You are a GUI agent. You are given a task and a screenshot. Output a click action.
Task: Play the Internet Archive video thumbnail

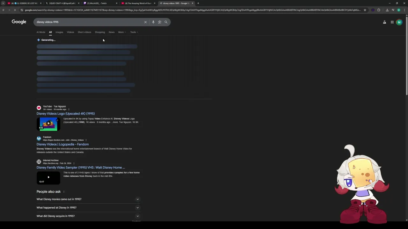(x=48, y=178)
